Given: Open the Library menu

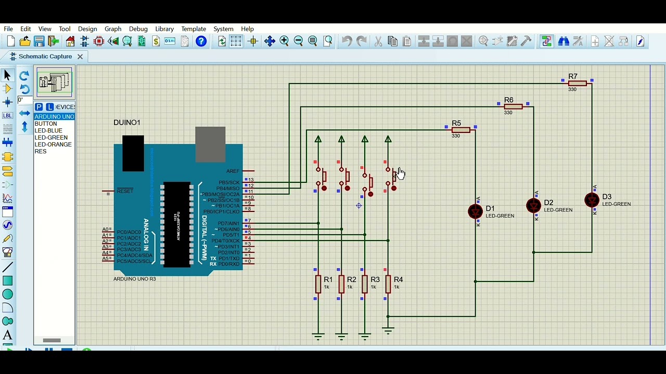Looking at the screenshot, I should 164,29.
